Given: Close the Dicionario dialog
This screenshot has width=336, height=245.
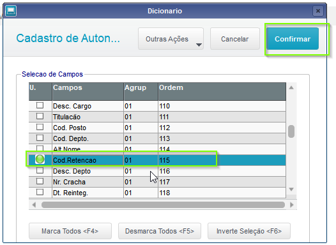Looking at the screenshot, I should (x=318, y=11).
